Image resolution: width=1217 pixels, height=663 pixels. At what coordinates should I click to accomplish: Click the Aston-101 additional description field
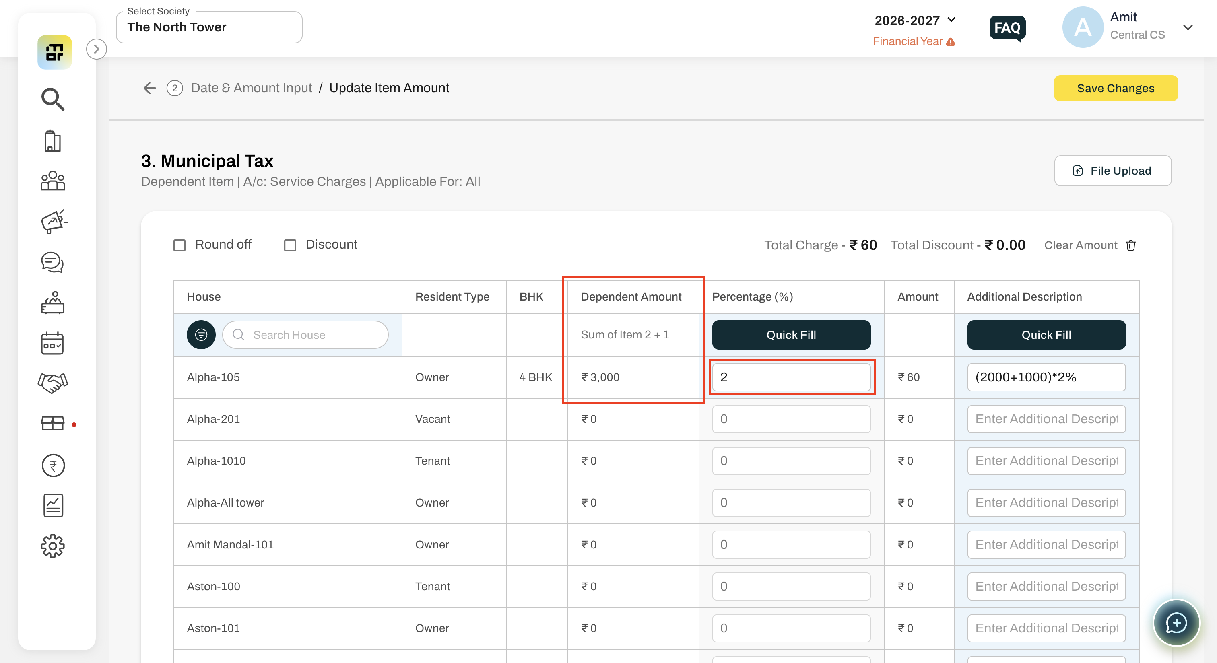[x=1046, y=628]
